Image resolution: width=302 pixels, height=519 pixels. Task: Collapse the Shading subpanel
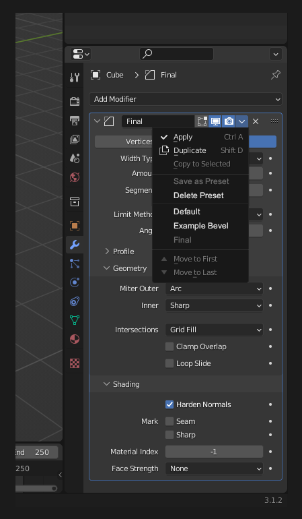coord(107,384)
